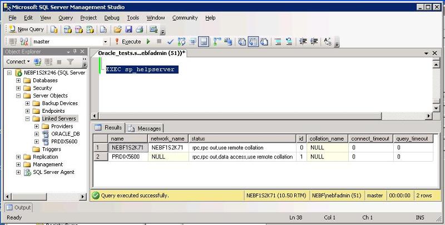This screenshot has height=225, width=445.
Task: Switch to the Results tab
Action: pos(109,128)
